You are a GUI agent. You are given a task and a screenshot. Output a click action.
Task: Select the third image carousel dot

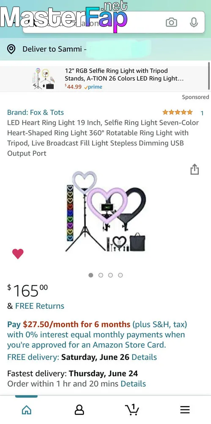[110, 275]
